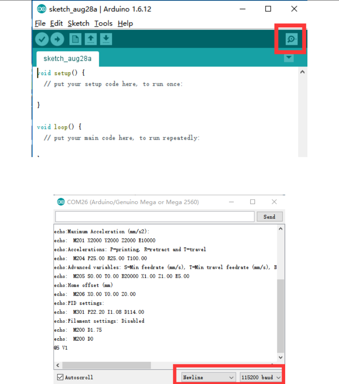Click the 'echo:PID settings:' line
The width and height of the screenshot is (339, 384).
79,303
